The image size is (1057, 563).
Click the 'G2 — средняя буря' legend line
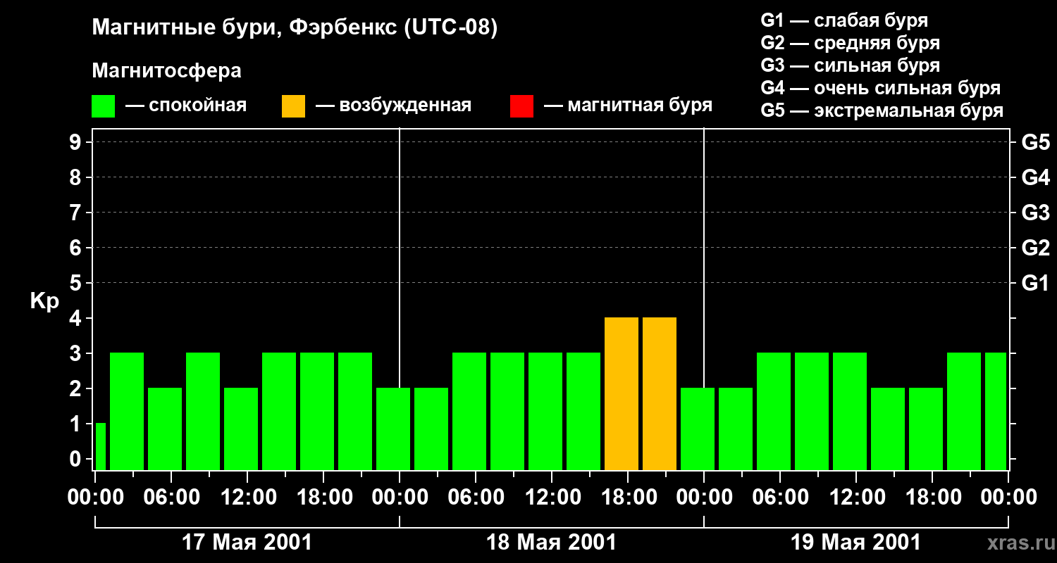(851, 43)
